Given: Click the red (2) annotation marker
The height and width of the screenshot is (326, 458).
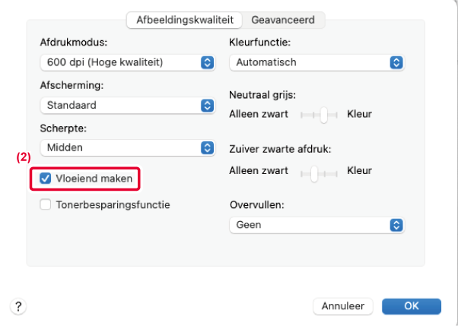Looking at the screenshot, I should coord(23,160).
